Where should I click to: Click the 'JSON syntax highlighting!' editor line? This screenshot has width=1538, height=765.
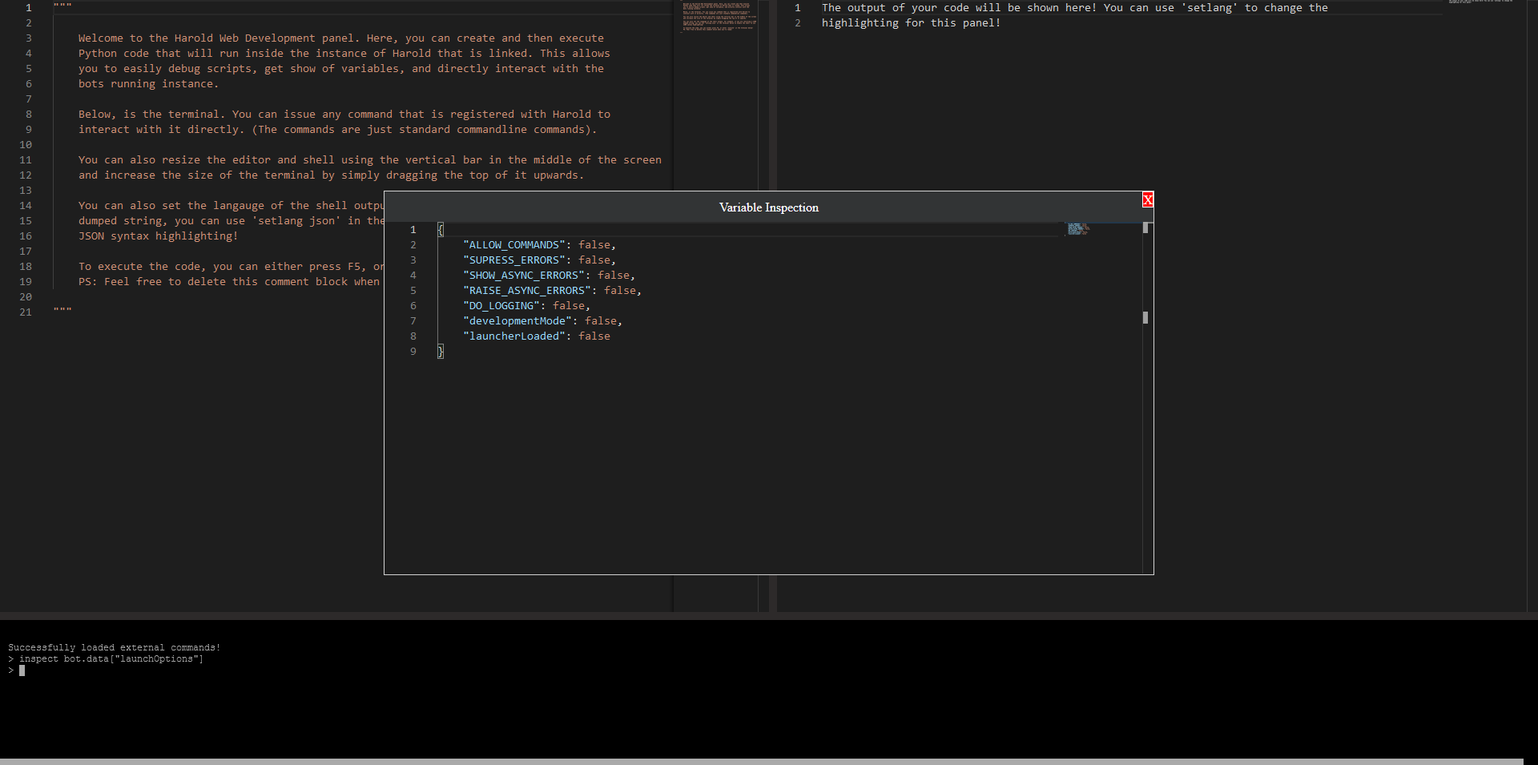tap(159, 236)
